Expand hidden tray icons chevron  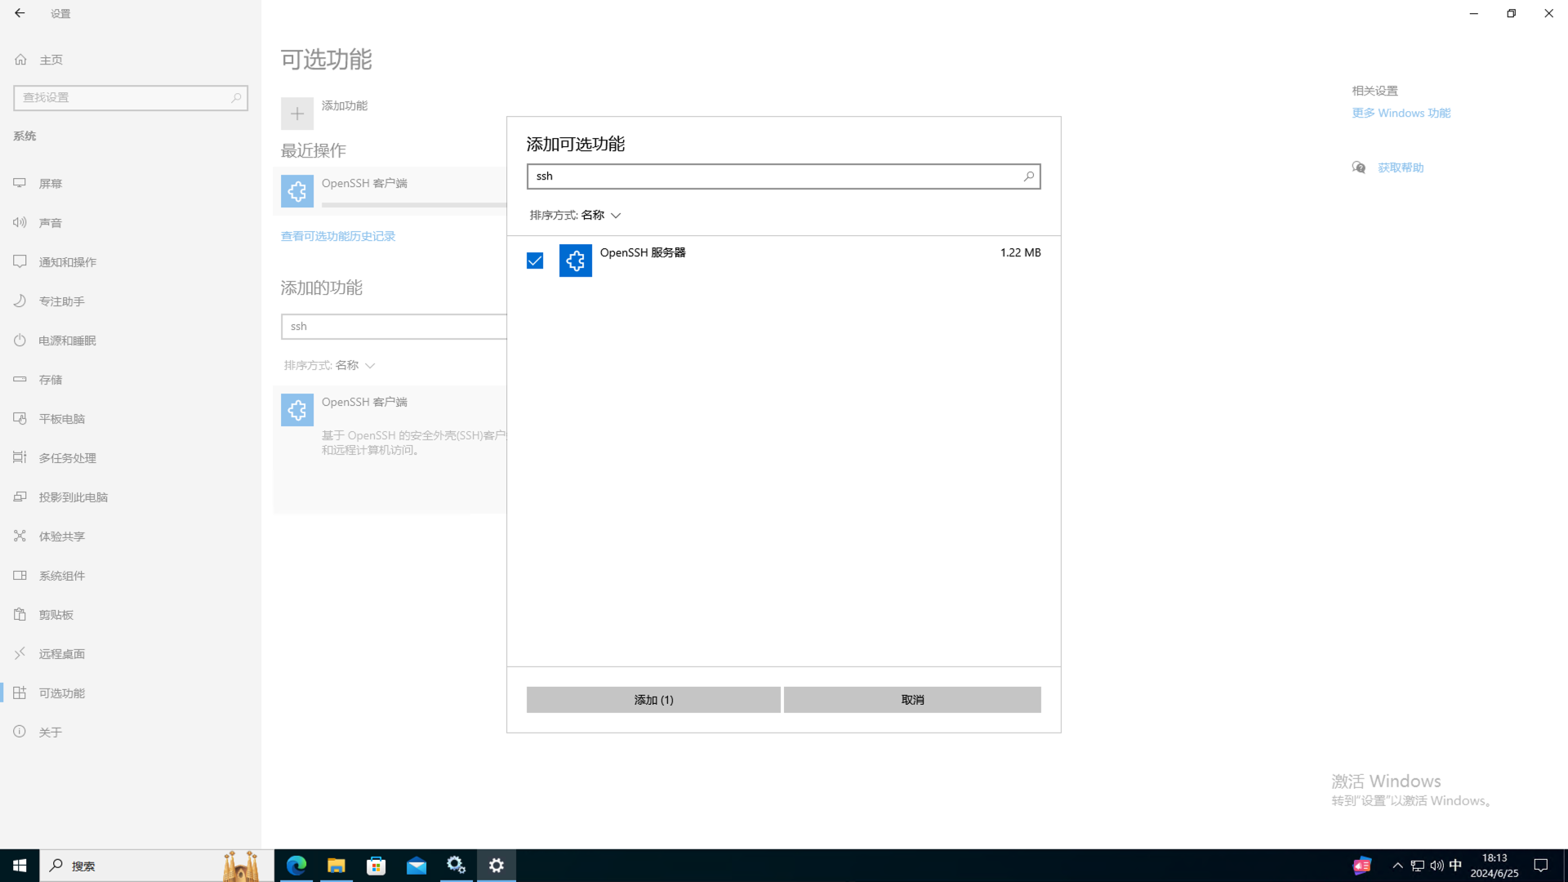tap(1397, 866)
